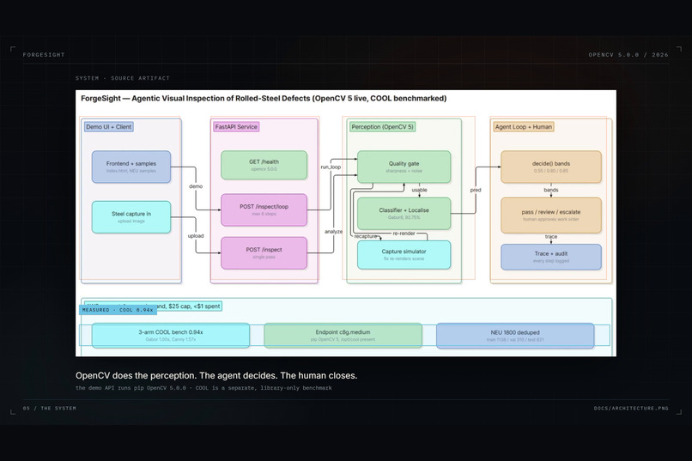
Task: Click the 'pred' edge label
Action: pyautogui.click(x=476, y=190)
